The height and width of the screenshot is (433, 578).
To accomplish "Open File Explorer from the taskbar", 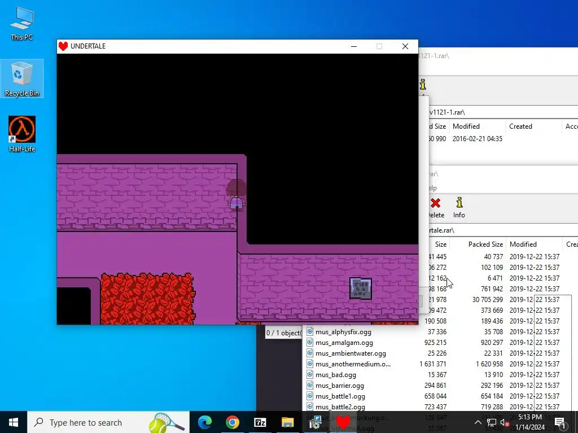I will tap(287, 422).
